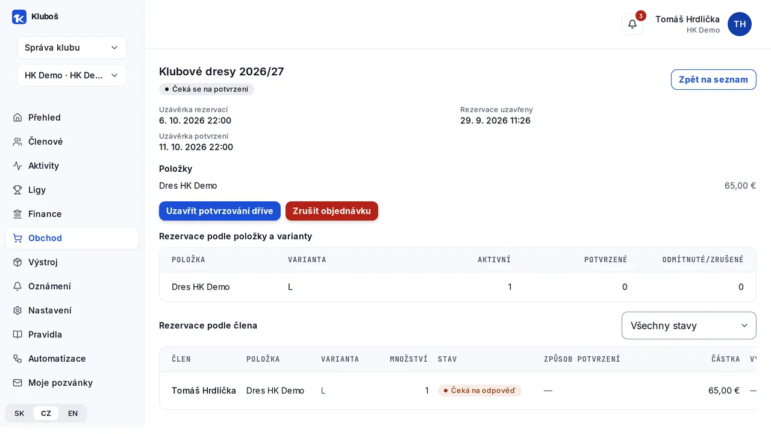Image resolution: width=771 pixels, height=434 pixels.
Task: Click Zpět na seznam button
Action: [x=713, y=80]
